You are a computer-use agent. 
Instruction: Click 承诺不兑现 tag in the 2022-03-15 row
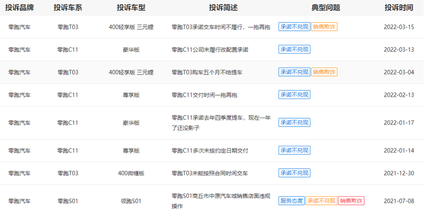294,27
